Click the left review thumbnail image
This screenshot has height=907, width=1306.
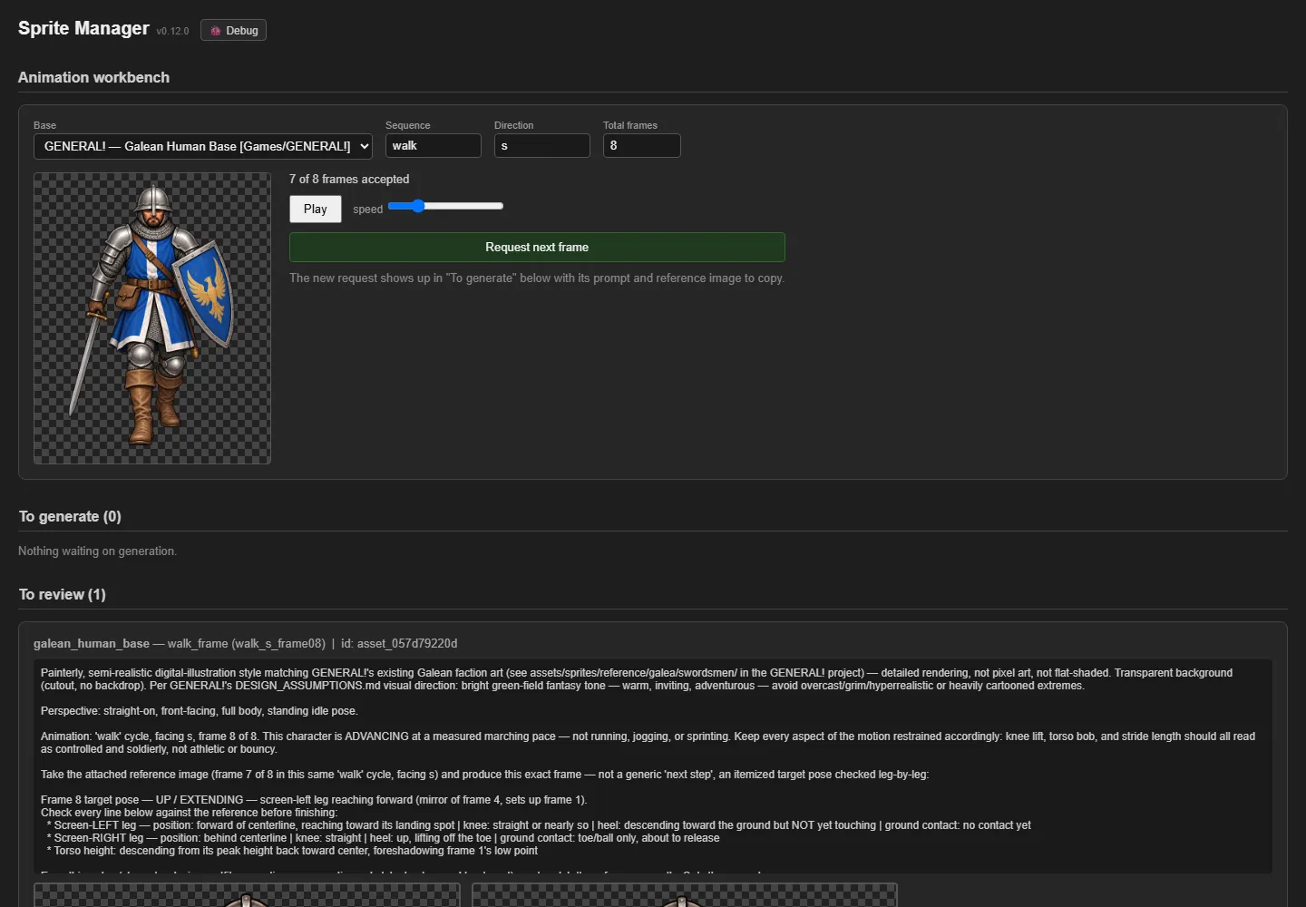pyautogui.click(x=247, y=895)
